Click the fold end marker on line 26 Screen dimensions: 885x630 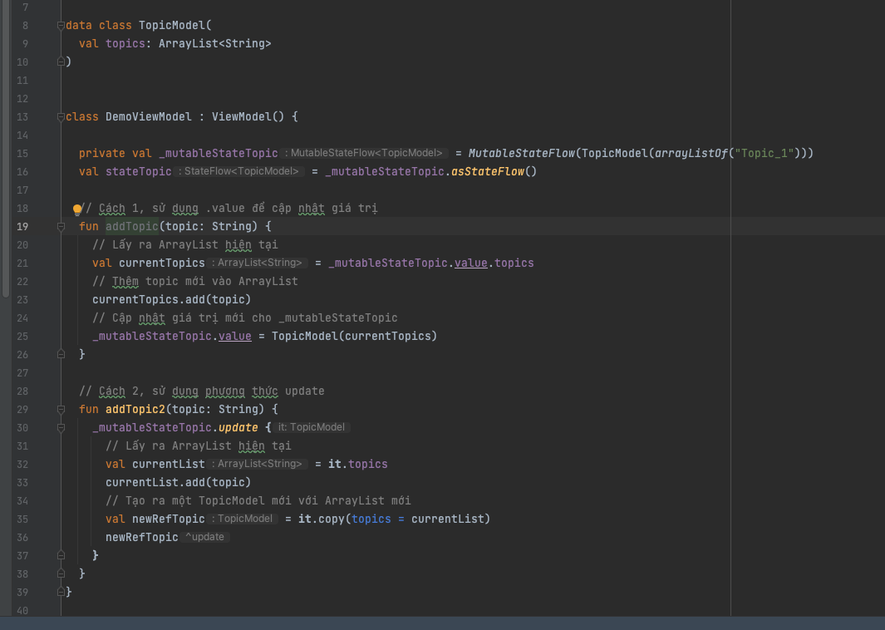pyautogui.click(x=61, y=355)
